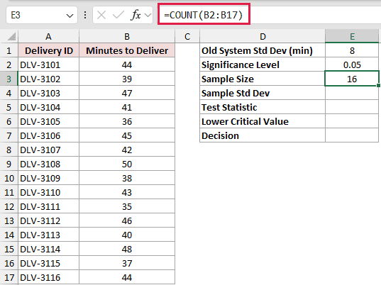Select cell containing DLV-3105
The width and height of the screenshot is (381, 285).
tap(48, 121)
